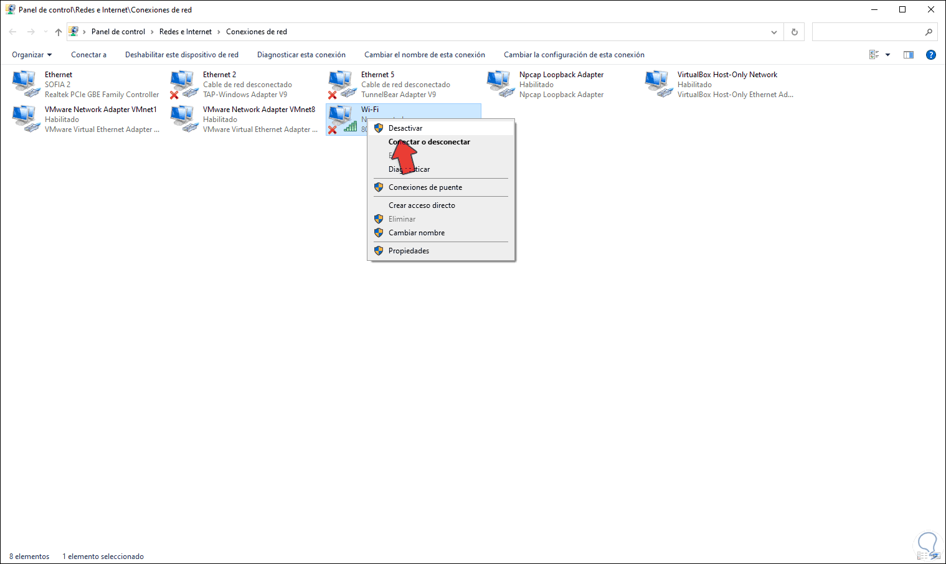The width and height of the screenshot is (946, 564).
Task: Expand the address bar history dropdown
Action: click(774, 32)
